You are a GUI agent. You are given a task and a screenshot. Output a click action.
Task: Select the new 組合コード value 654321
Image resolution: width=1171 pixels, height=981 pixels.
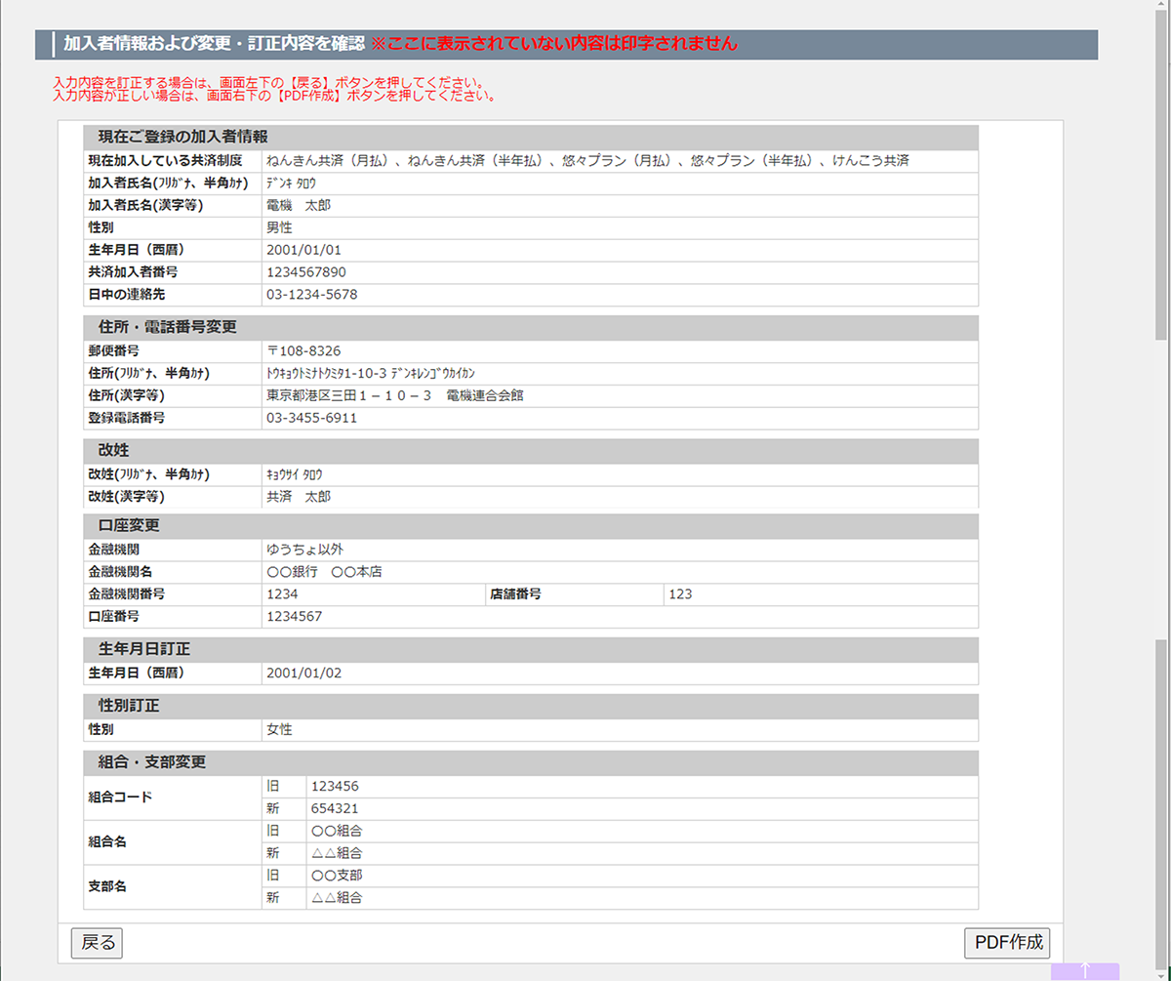[335, 808]
